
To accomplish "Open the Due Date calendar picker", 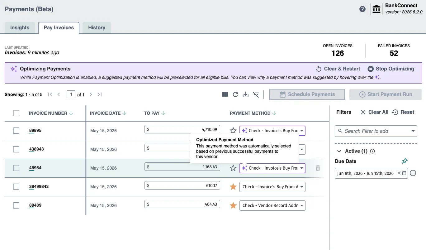I will (404, 173).
